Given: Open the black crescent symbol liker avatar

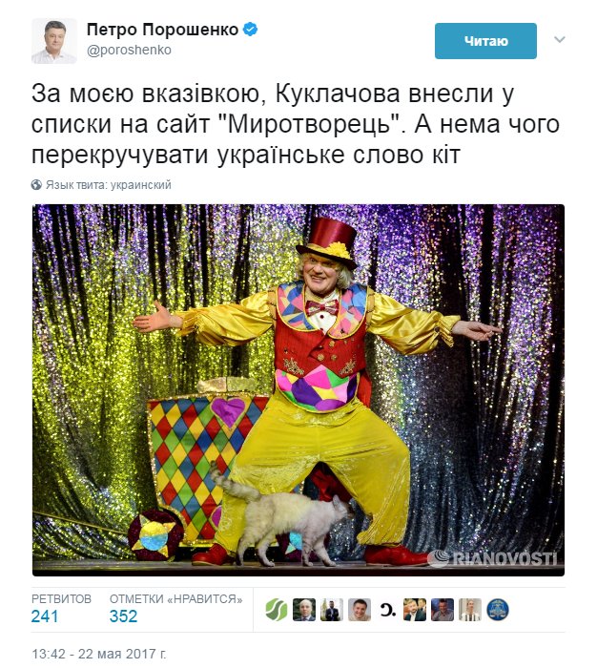Looking at the screenshot, I should coord(387,610).
